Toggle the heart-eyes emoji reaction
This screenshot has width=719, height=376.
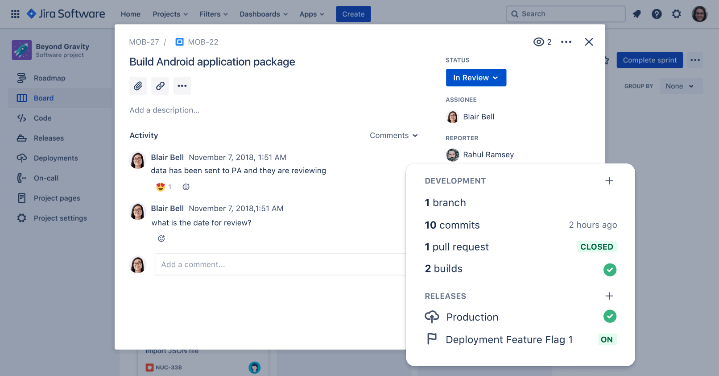[161, 187]
